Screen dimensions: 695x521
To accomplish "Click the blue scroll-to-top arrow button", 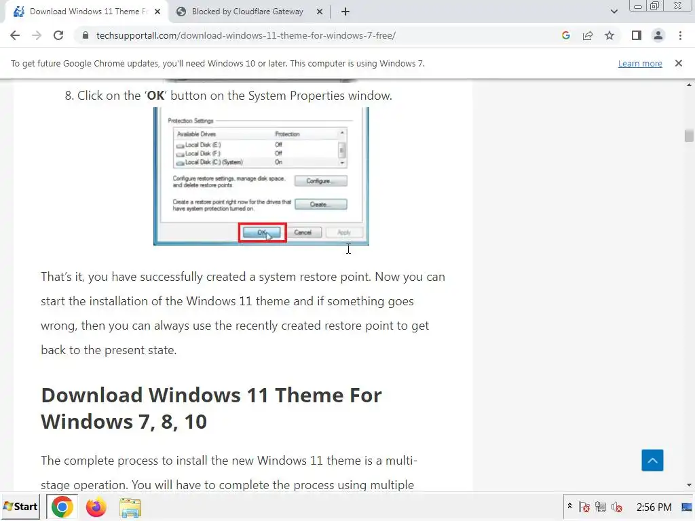I will click(x=652, y=461).
